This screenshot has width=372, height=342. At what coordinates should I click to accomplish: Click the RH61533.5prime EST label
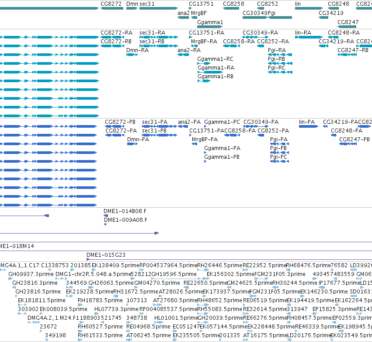tap(100, 335)
